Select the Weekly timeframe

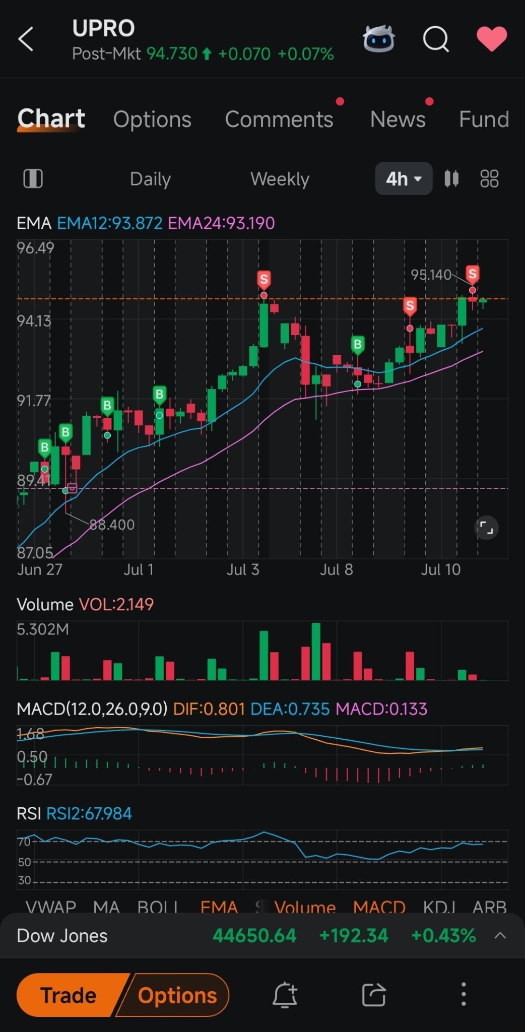pos(280,179)
